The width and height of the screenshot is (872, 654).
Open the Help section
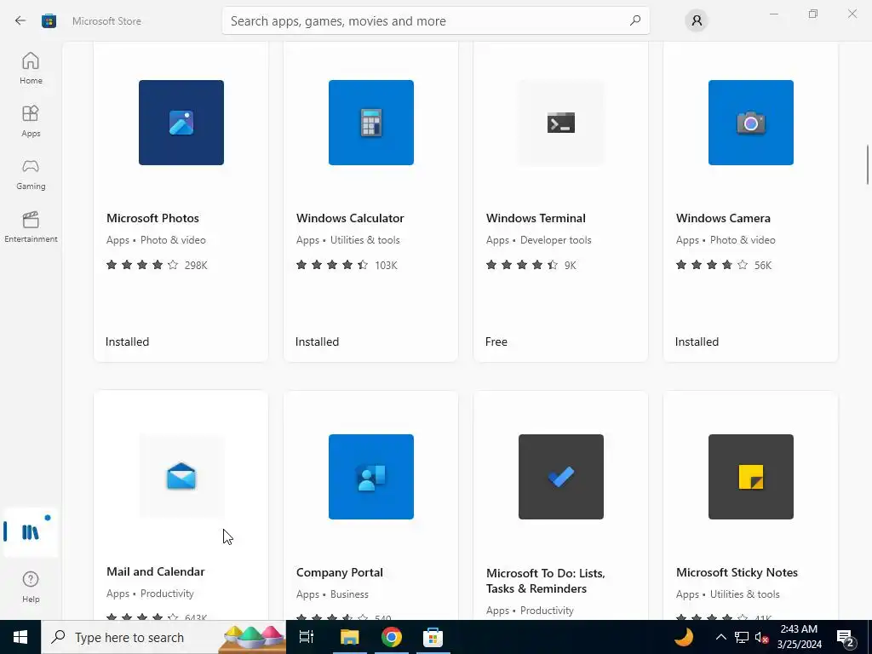31,587
